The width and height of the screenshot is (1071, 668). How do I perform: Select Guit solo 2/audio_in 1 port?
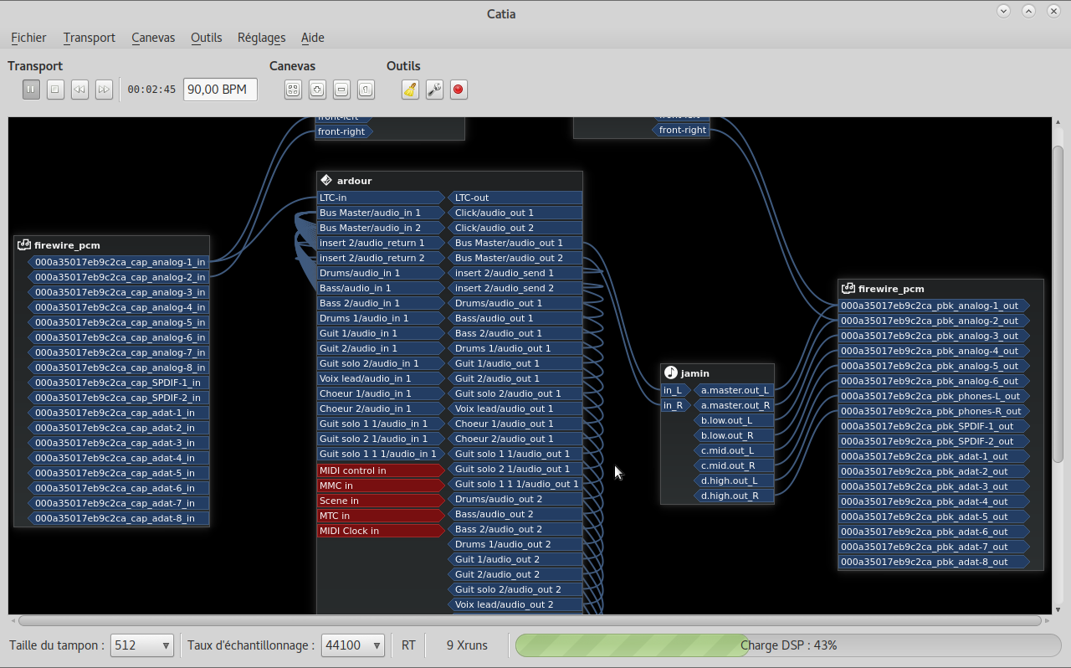pos(381,363)
